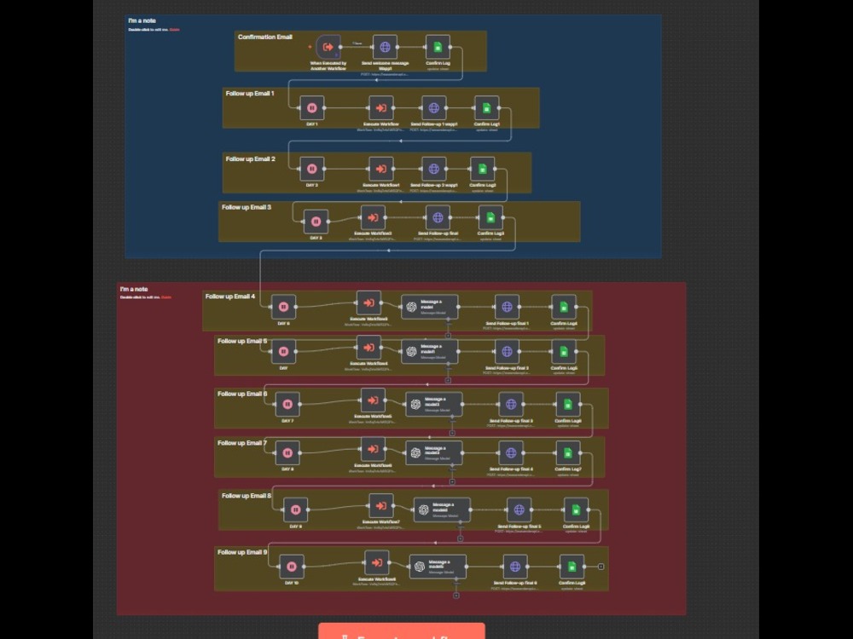Open the Execute Workflow node in Follow up Email 9

pyautogui.click(x=376, y=563)
